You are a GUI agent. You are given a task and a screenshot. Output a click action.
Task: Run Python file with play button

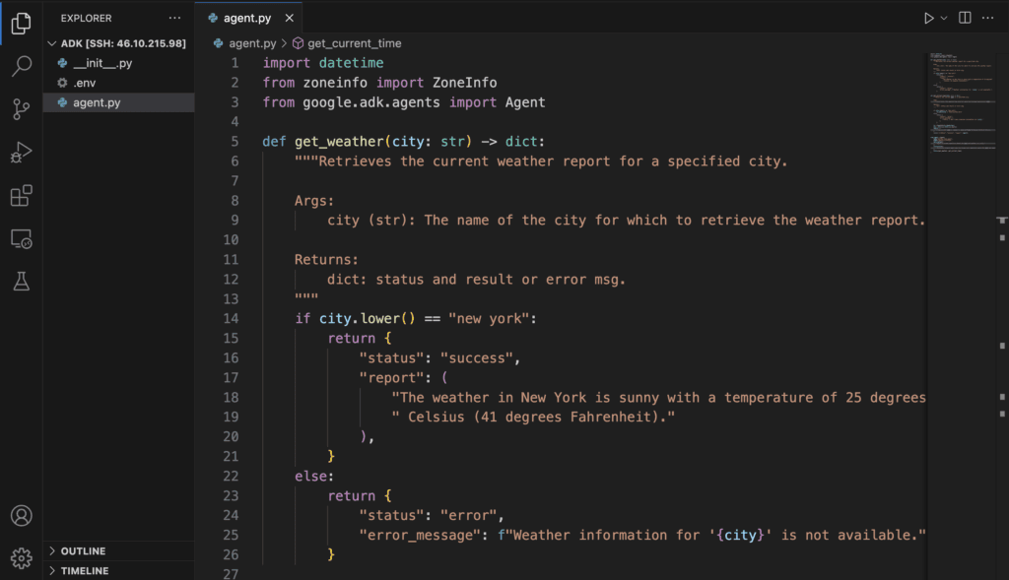928,18
